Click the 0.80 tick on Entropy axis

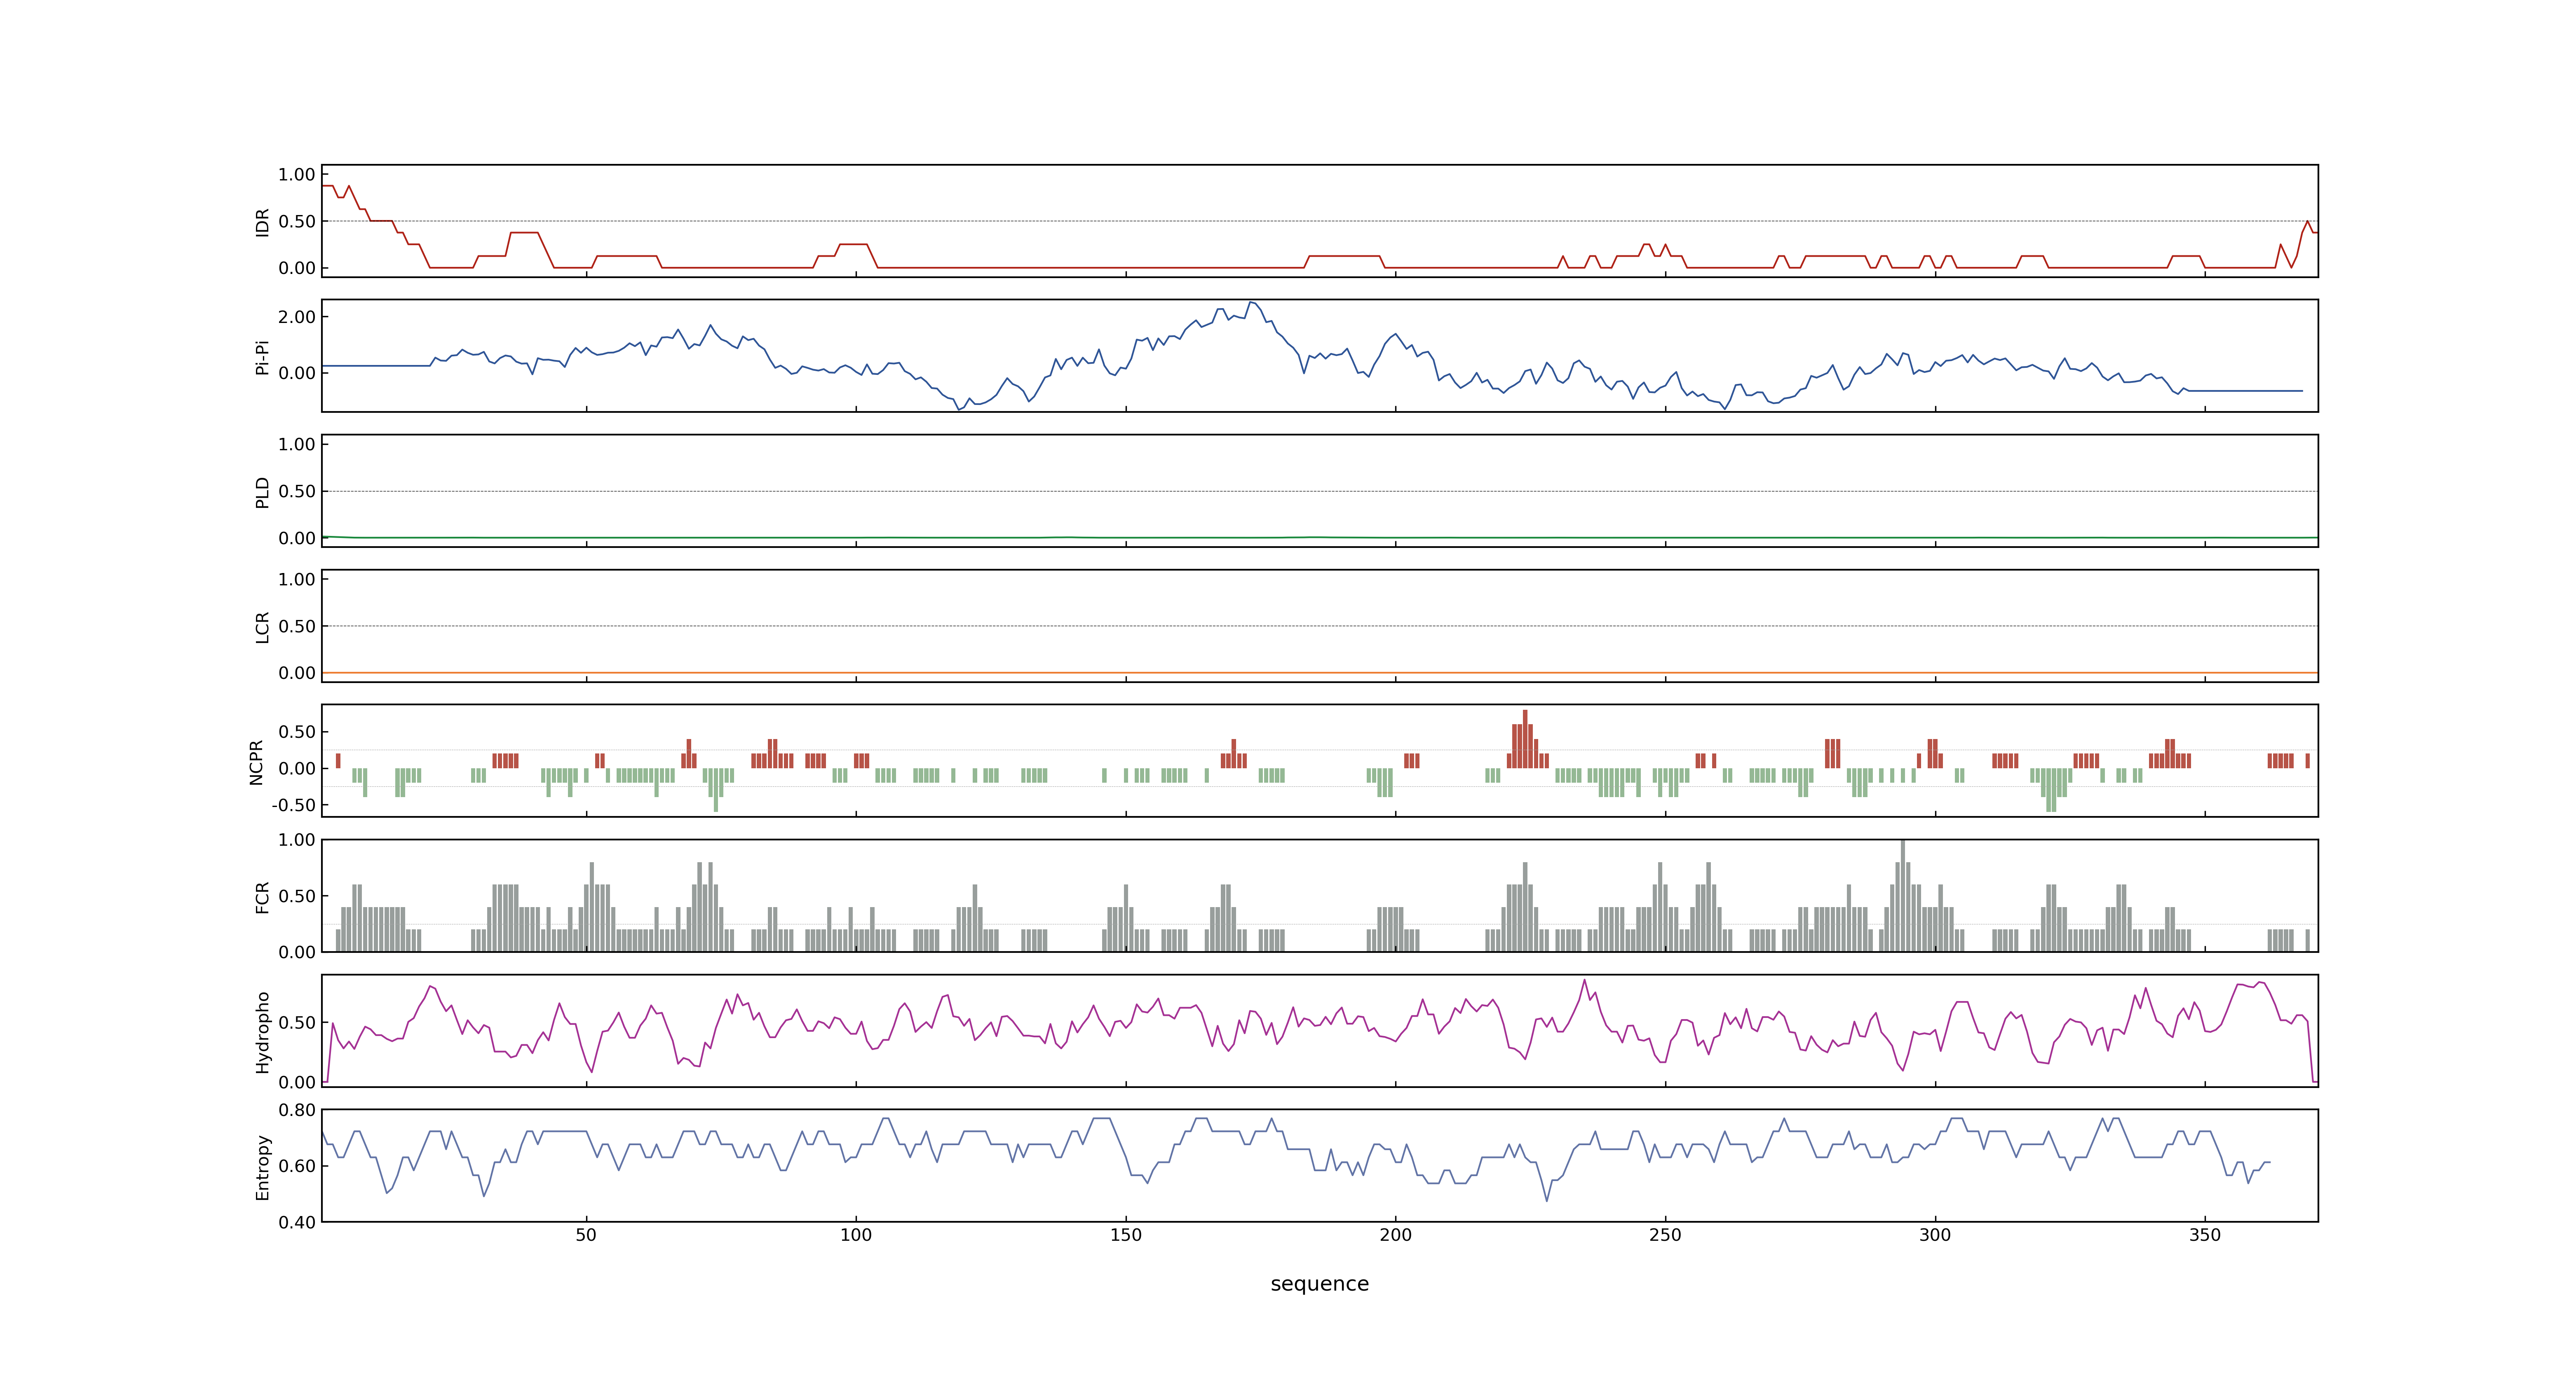(x=297, y=1110)
